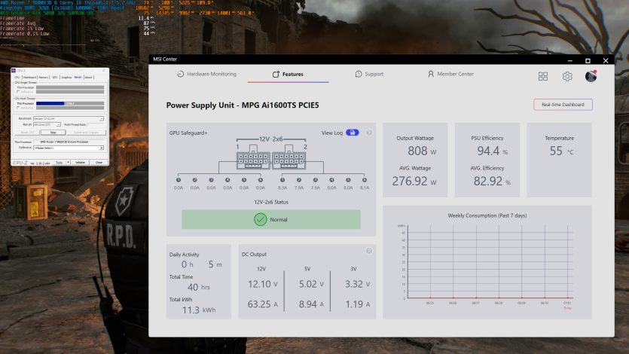This screenshot has width=629, height=354.
Task: Open the About tab in CPU-Z
Action: point(89,78)
